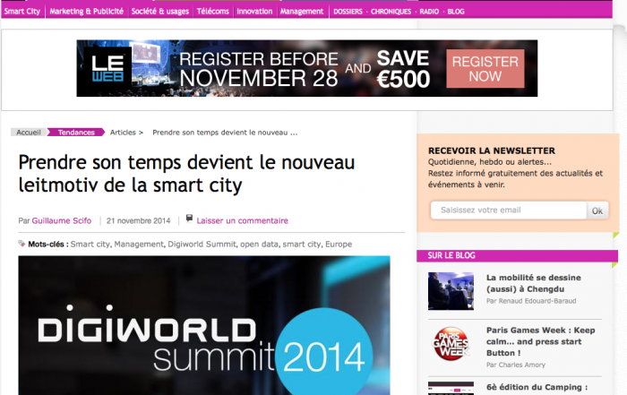
Task: Open '6è édition du Camping' blog post
Action: pyautogui.click(x=537, y=388)
